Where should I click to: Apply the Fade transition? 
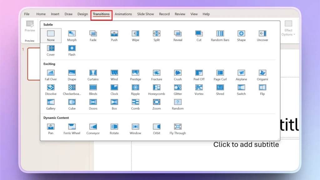coord(93,36)
